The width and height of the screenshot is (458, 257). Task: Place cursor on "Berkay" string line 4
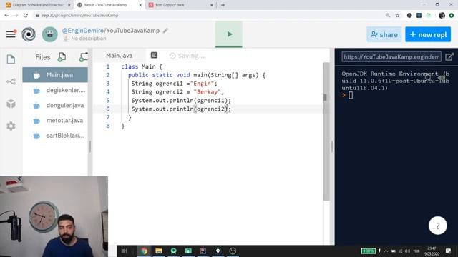tap(207, 92)
